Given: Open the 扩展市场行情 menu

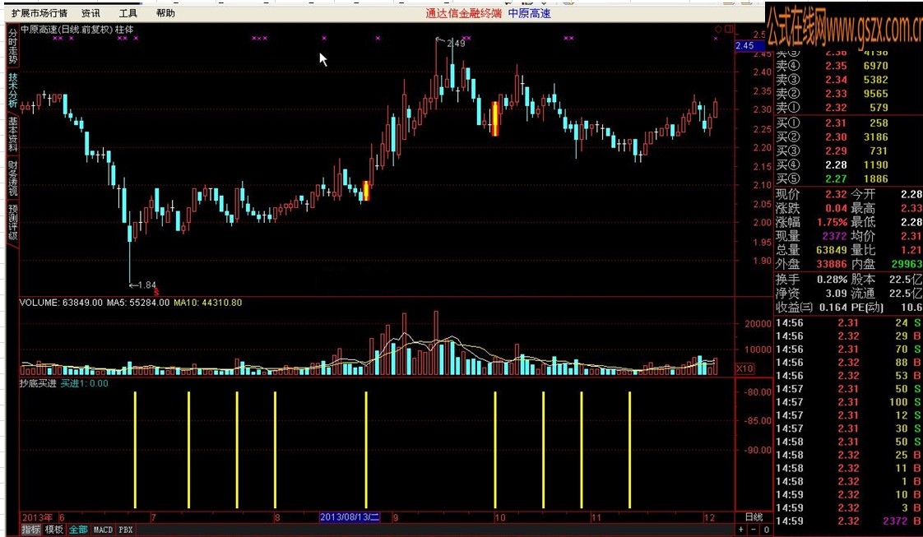Looking at the screenshot, I should coord(39,13).
